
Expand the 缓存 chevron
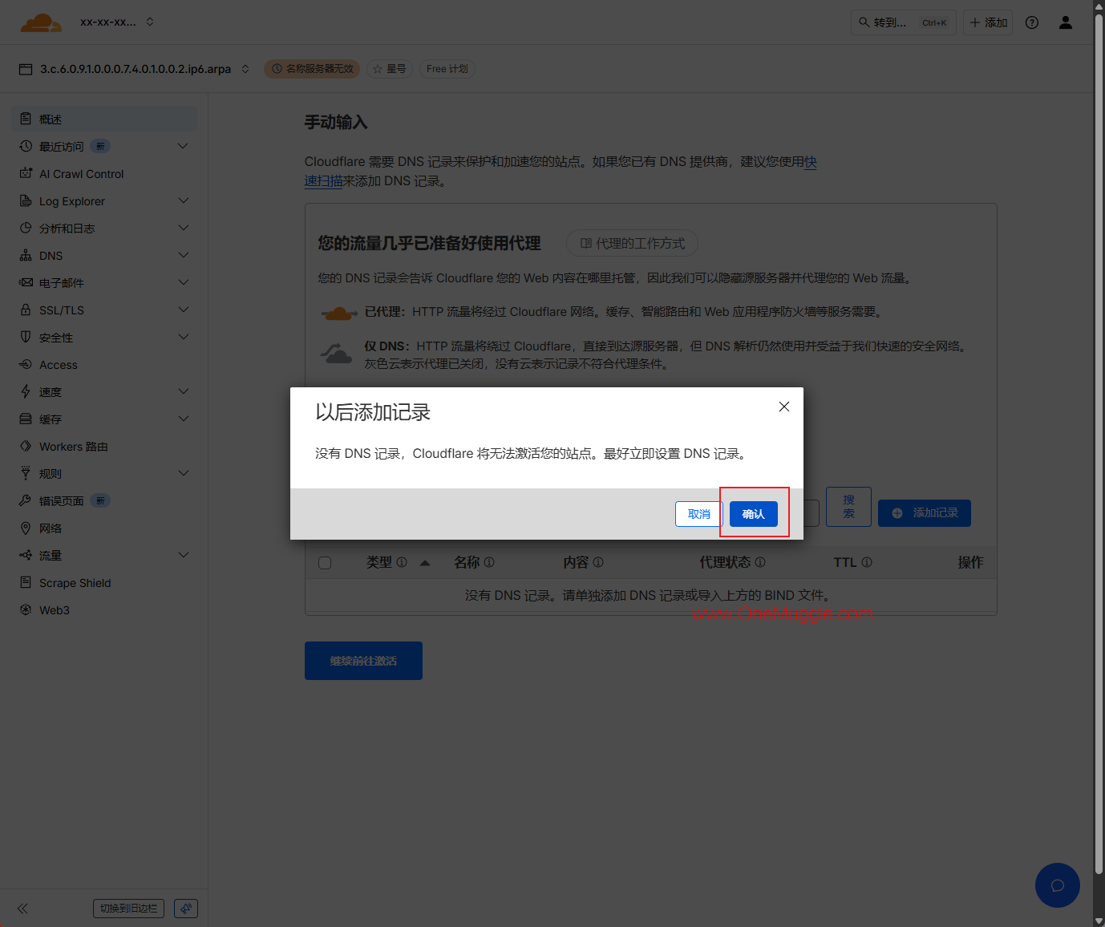[183, 419]
